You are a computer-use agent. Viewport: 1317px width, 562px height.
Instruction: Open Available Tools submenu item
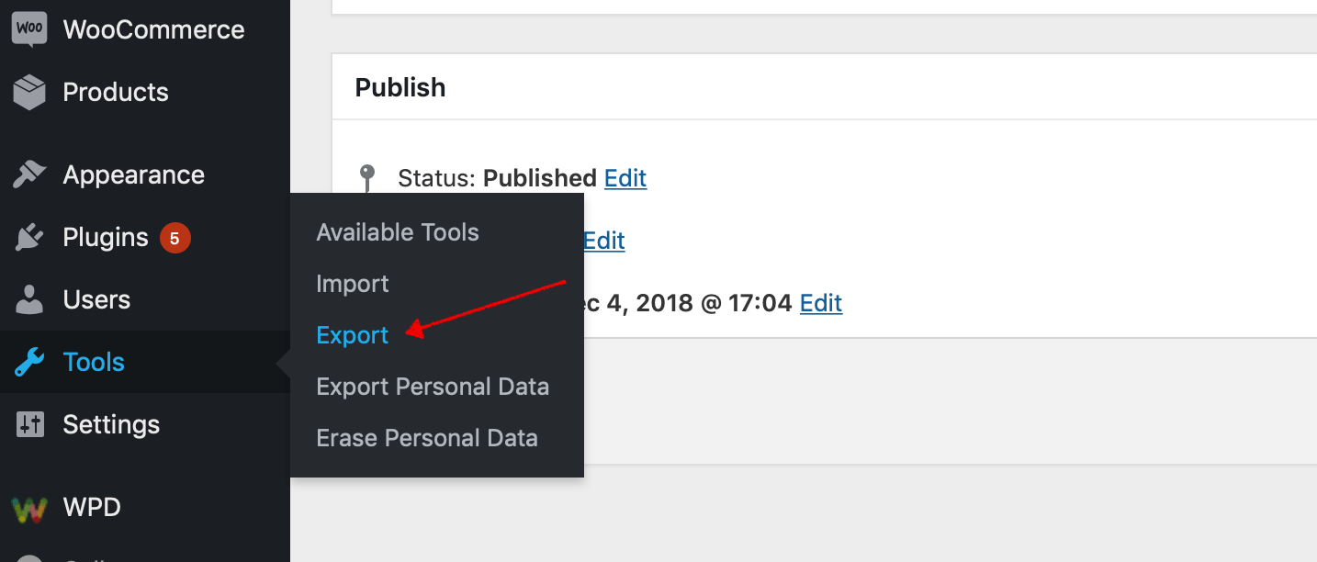[x=398, y=232]
